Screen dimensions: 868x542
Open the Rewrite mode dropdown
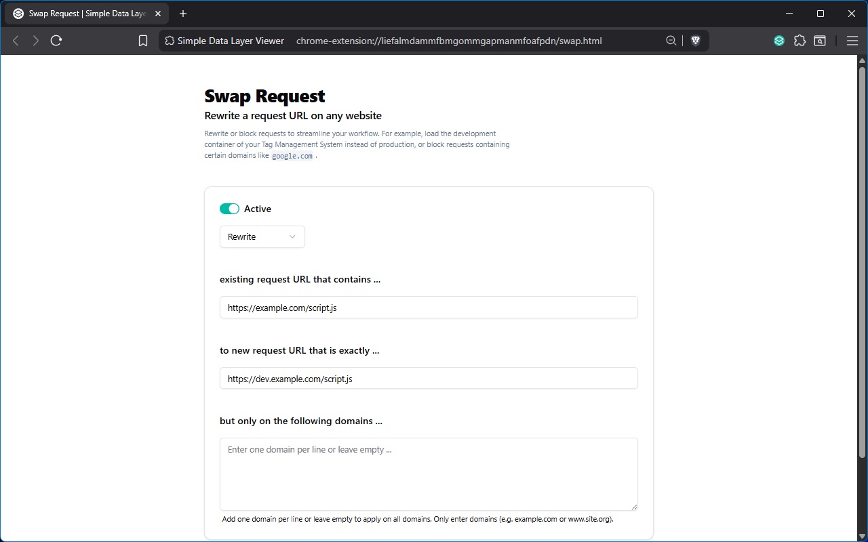[262, 237]
